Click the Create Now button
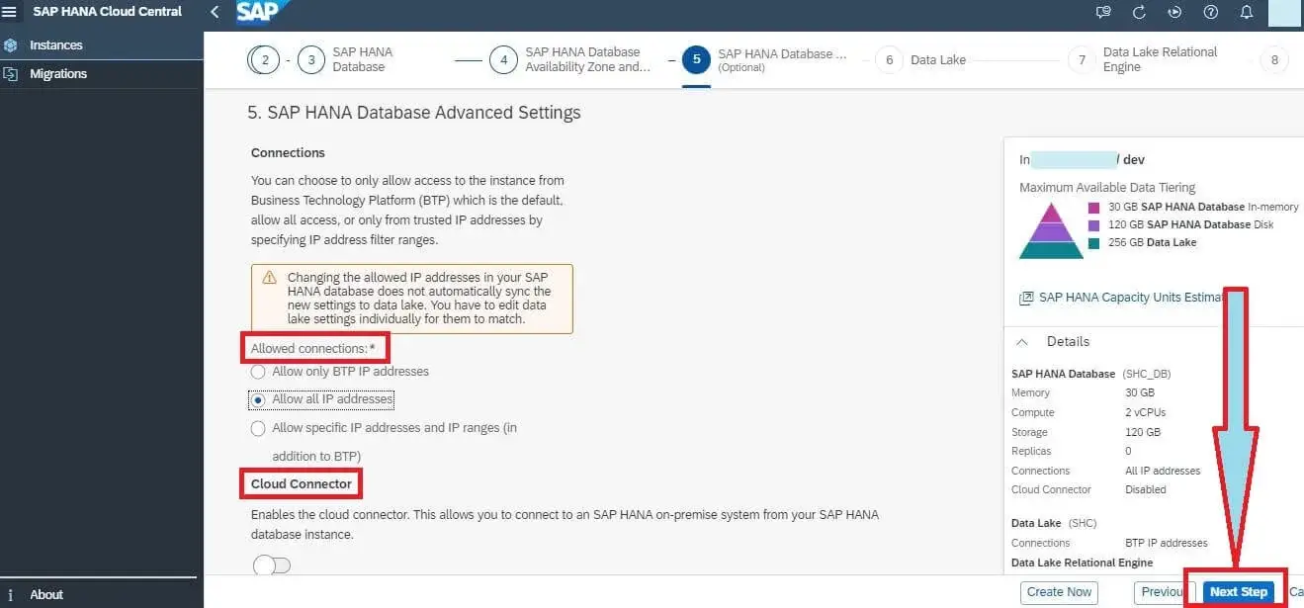 [1059, 591]
